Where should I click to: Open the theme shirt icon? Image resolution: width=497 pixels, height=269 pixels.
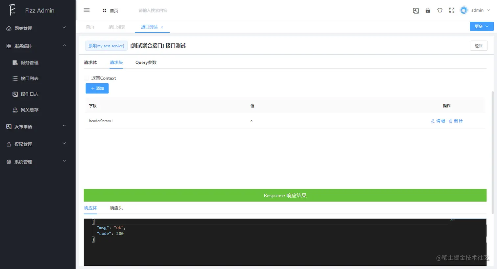click(440, 10)
